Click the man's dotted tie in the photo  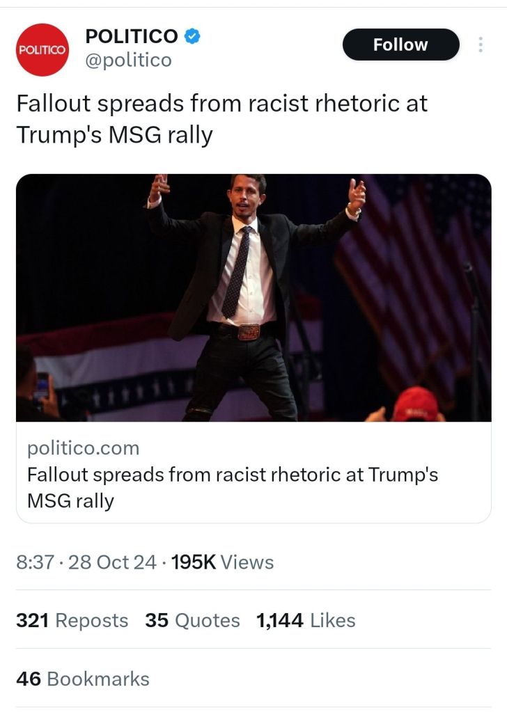(236, 271)
